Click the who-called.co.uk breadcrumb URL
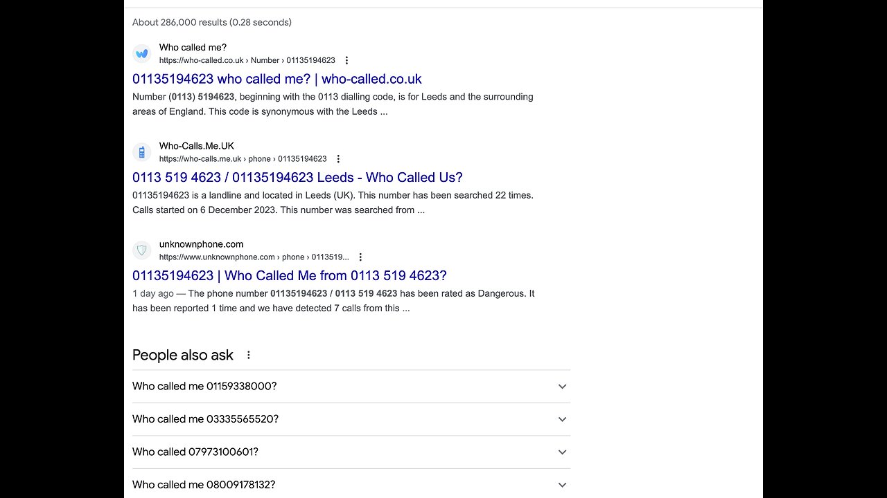 click(247, 61)
